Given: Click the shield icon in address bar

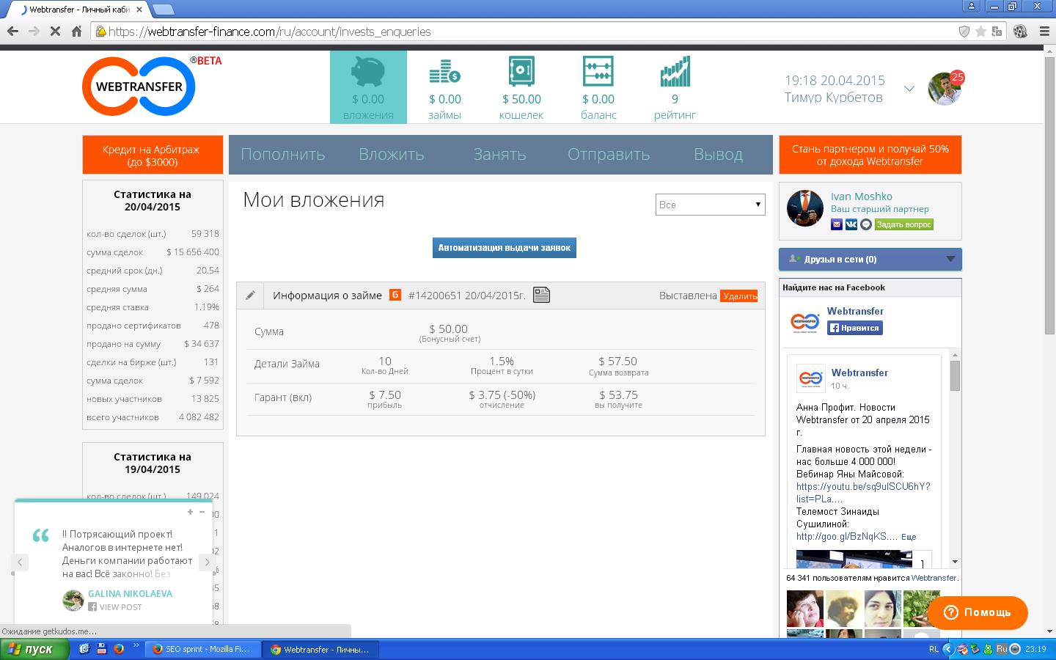Looking at the screenshot, I should (964, 32).
